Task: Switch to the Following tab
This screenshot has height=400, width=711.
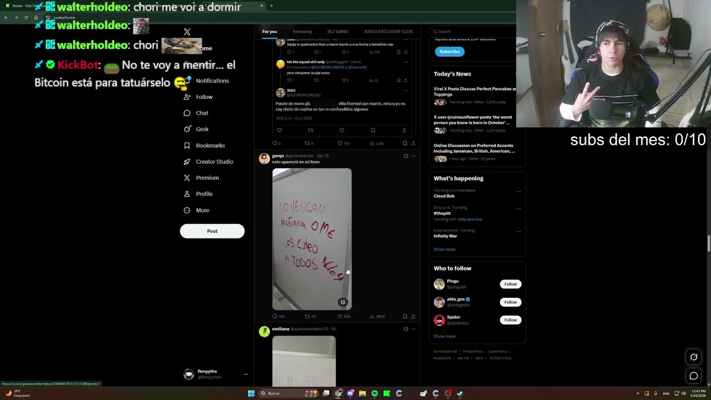Action: 302,32
